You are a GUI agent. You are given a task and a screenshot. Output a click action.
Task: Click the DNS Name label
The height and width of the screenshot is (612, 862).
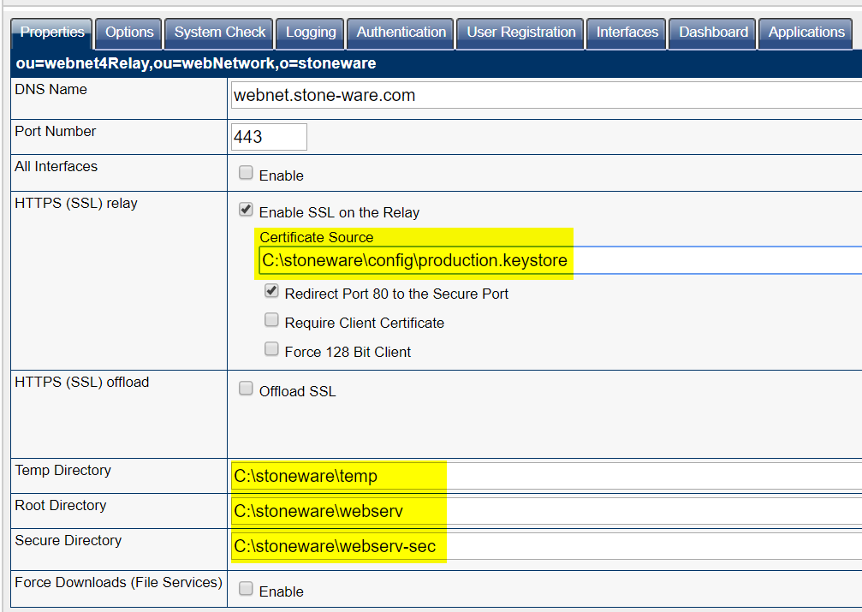[x=51, y=89]
